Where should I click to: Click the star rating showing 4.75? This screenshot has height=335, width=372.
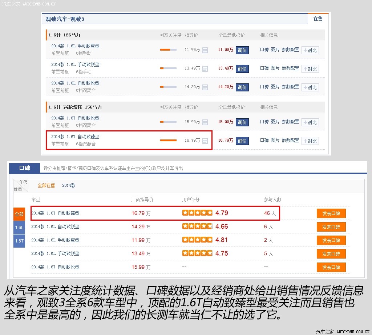197,253
